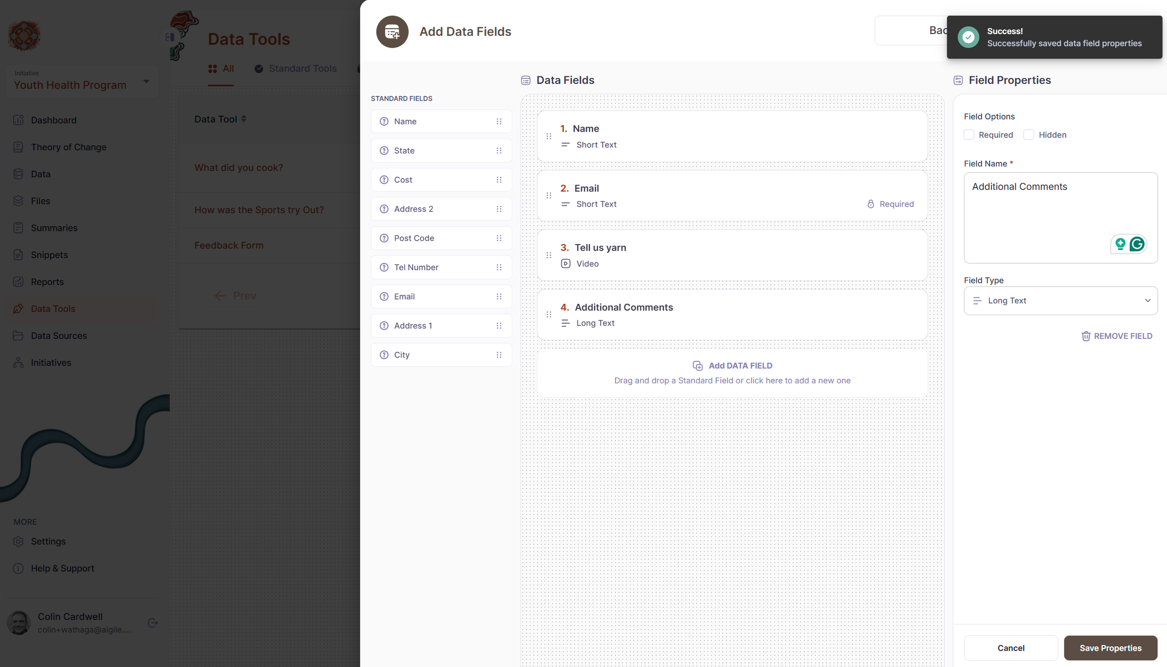
Task: Open Reports from the left sidebar
Action: pyautogui.click(x=47, y=281)
